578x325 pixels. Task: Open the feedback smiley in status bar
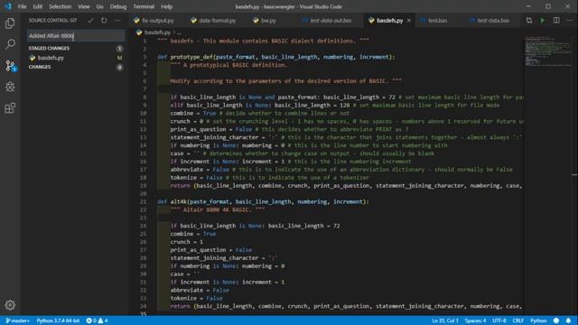(x=556, y=320)
